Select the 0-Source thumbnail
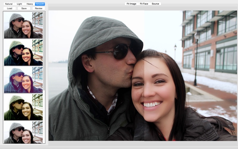This screenshot has width=238, height=149. point(23,25)
